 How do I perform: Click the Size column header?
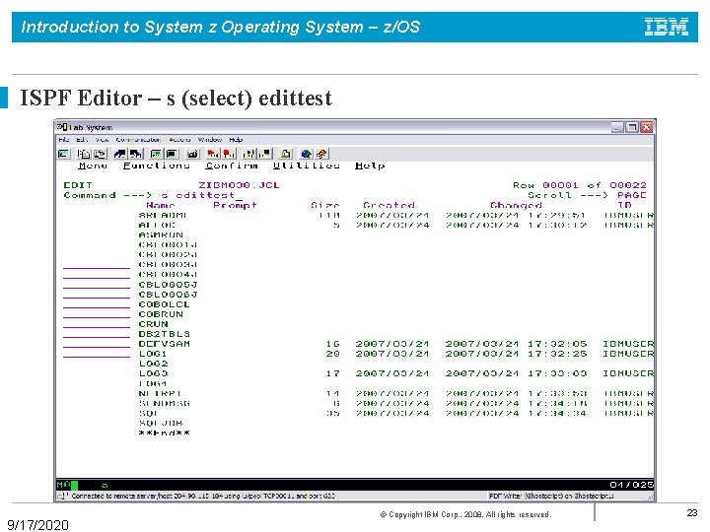coord(325,205)
